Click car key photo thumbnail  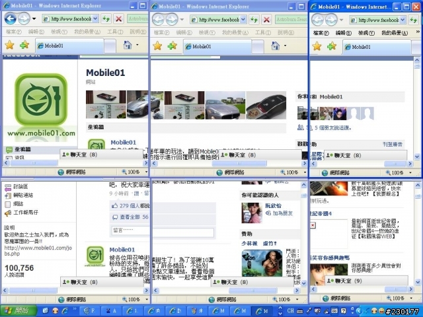coord(266,105)
